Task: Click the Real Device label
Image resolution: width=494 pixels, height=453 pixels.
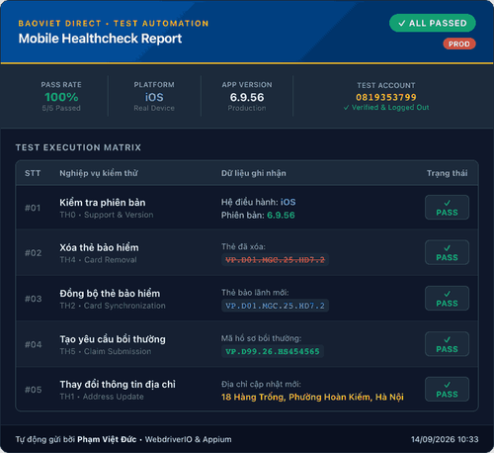Action: click(x=154, y=108)
